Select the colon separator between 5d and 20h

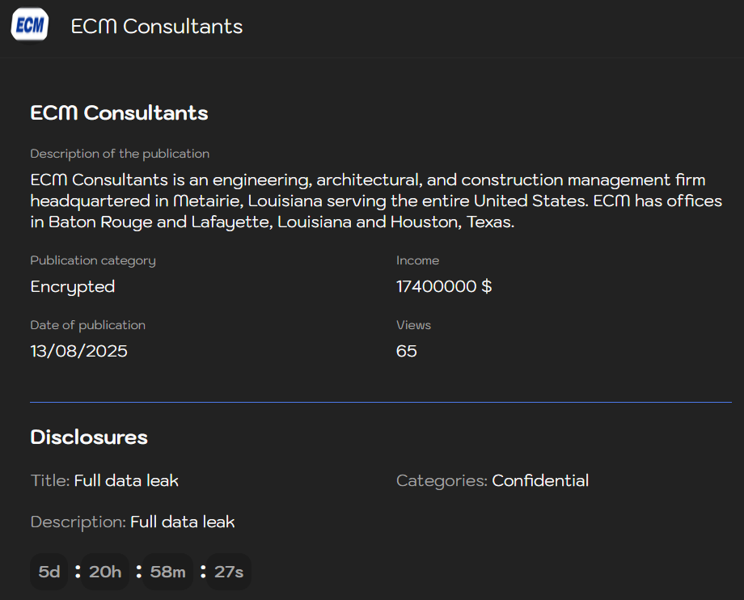tap(76, 572)
